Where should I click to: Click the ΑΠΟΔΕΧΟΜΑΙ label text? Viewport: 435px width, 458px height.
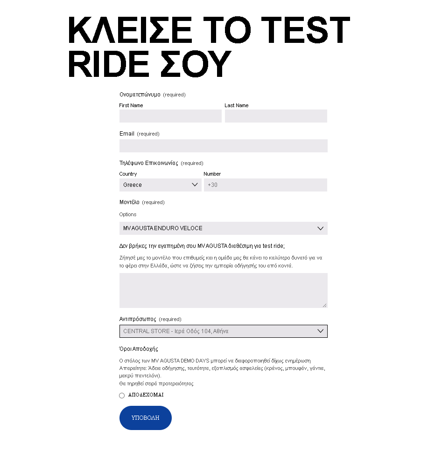(x=146, y=395)
